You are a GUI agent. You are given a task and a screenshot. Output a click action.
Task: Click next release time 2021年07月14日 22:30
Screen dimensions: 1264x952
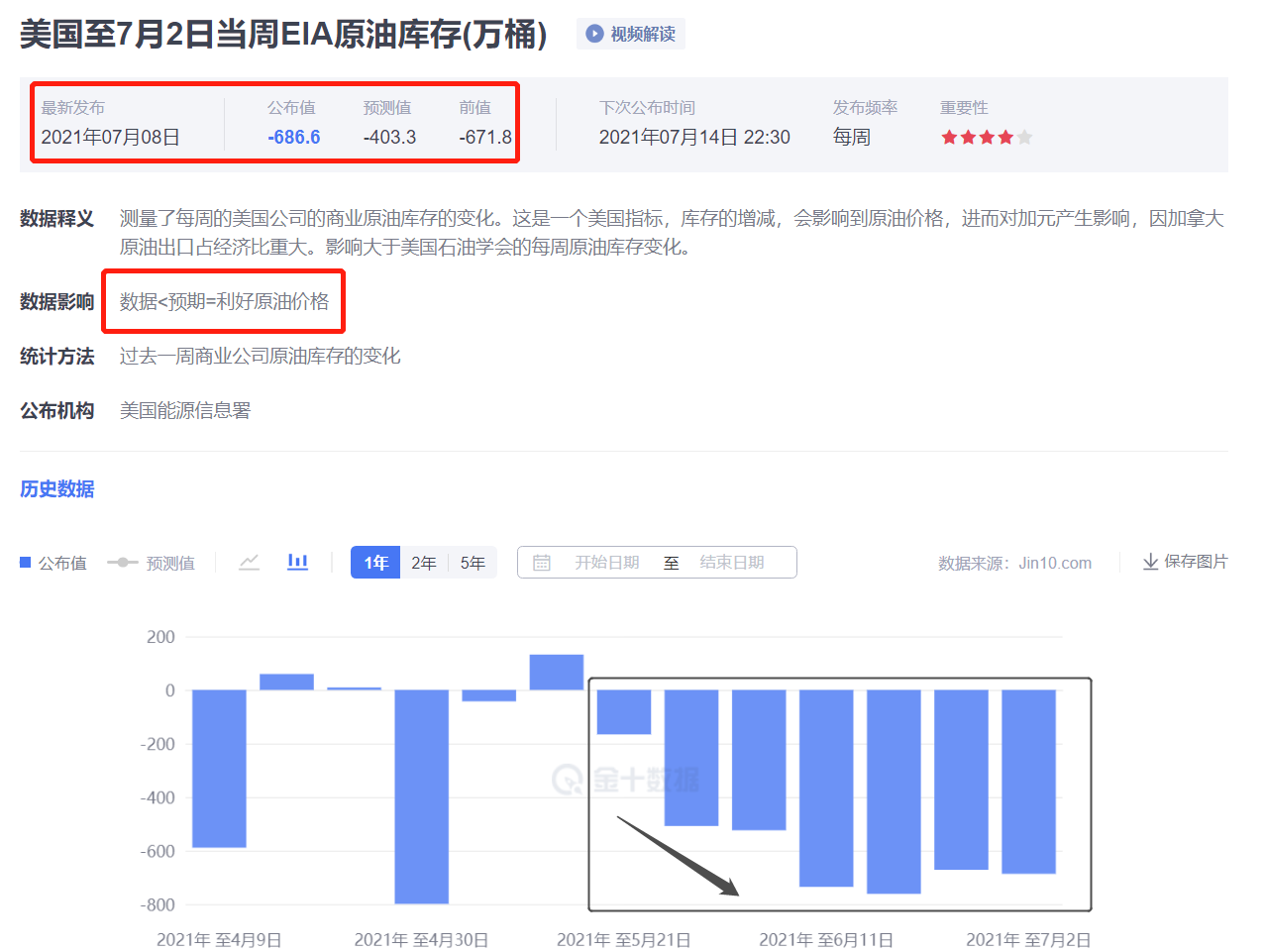694,138
